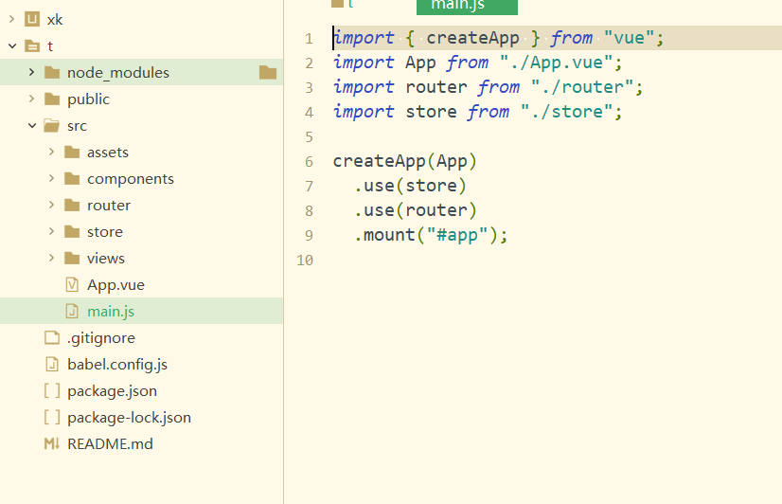The height and width of the screenshot is (504, 782).
Task: Click the "./App.vue" string on line 2
Action: tap(556, 63)
